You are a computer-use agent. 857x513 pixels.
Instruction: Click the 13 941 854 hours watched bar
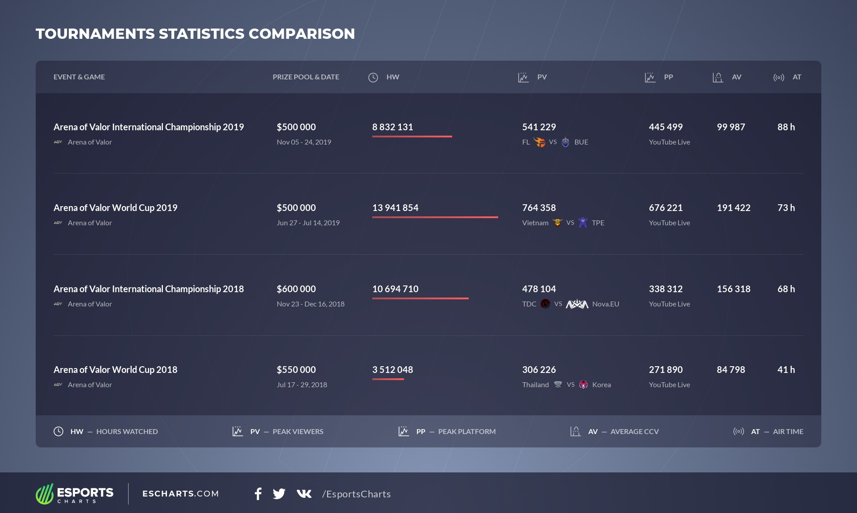pos(435,217)
